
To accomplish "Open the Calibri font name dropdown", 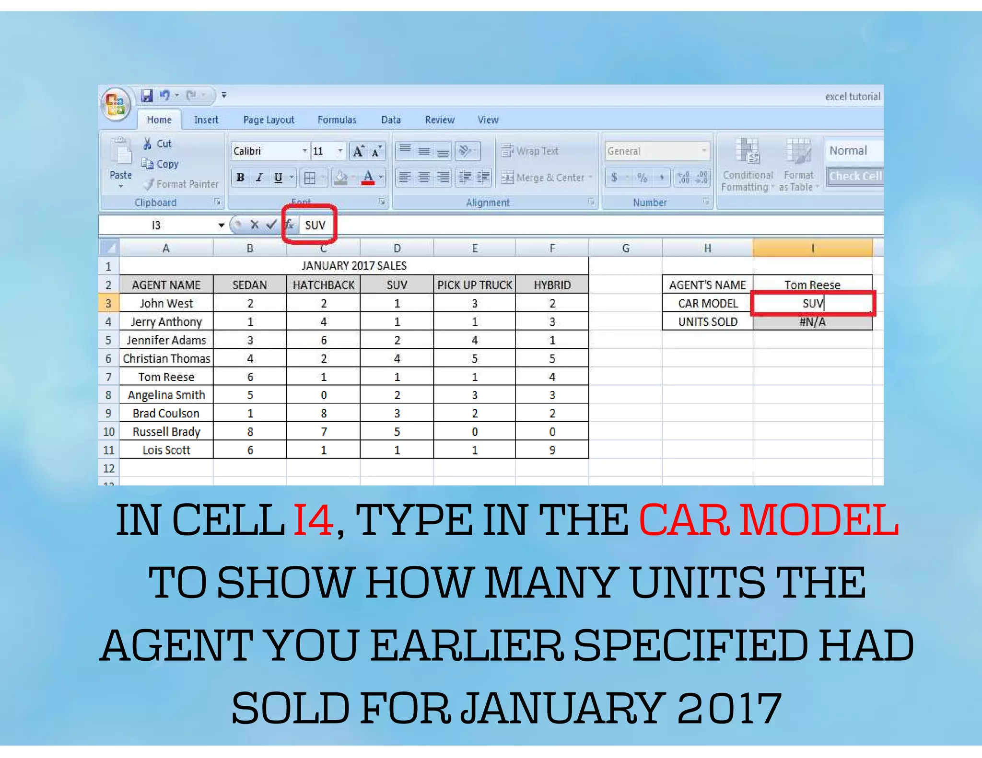I will pos(304,151).
